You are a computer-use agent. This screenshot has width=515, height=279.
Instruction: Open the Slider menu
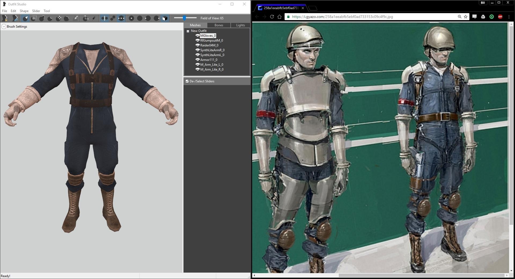[36, 11]
